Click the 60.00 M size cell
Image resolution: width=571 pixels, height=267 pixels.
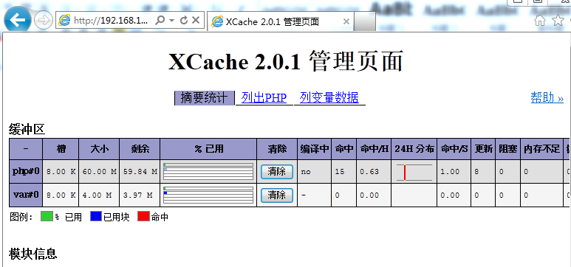[99, 171]
